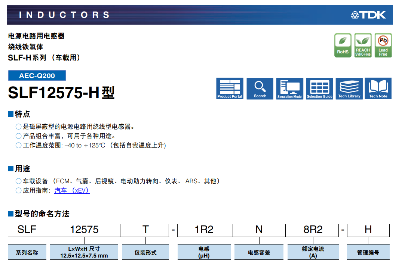Click the 8R2 part number segment
The height and width of the screenshot is (268, 402).
(313, 229)
